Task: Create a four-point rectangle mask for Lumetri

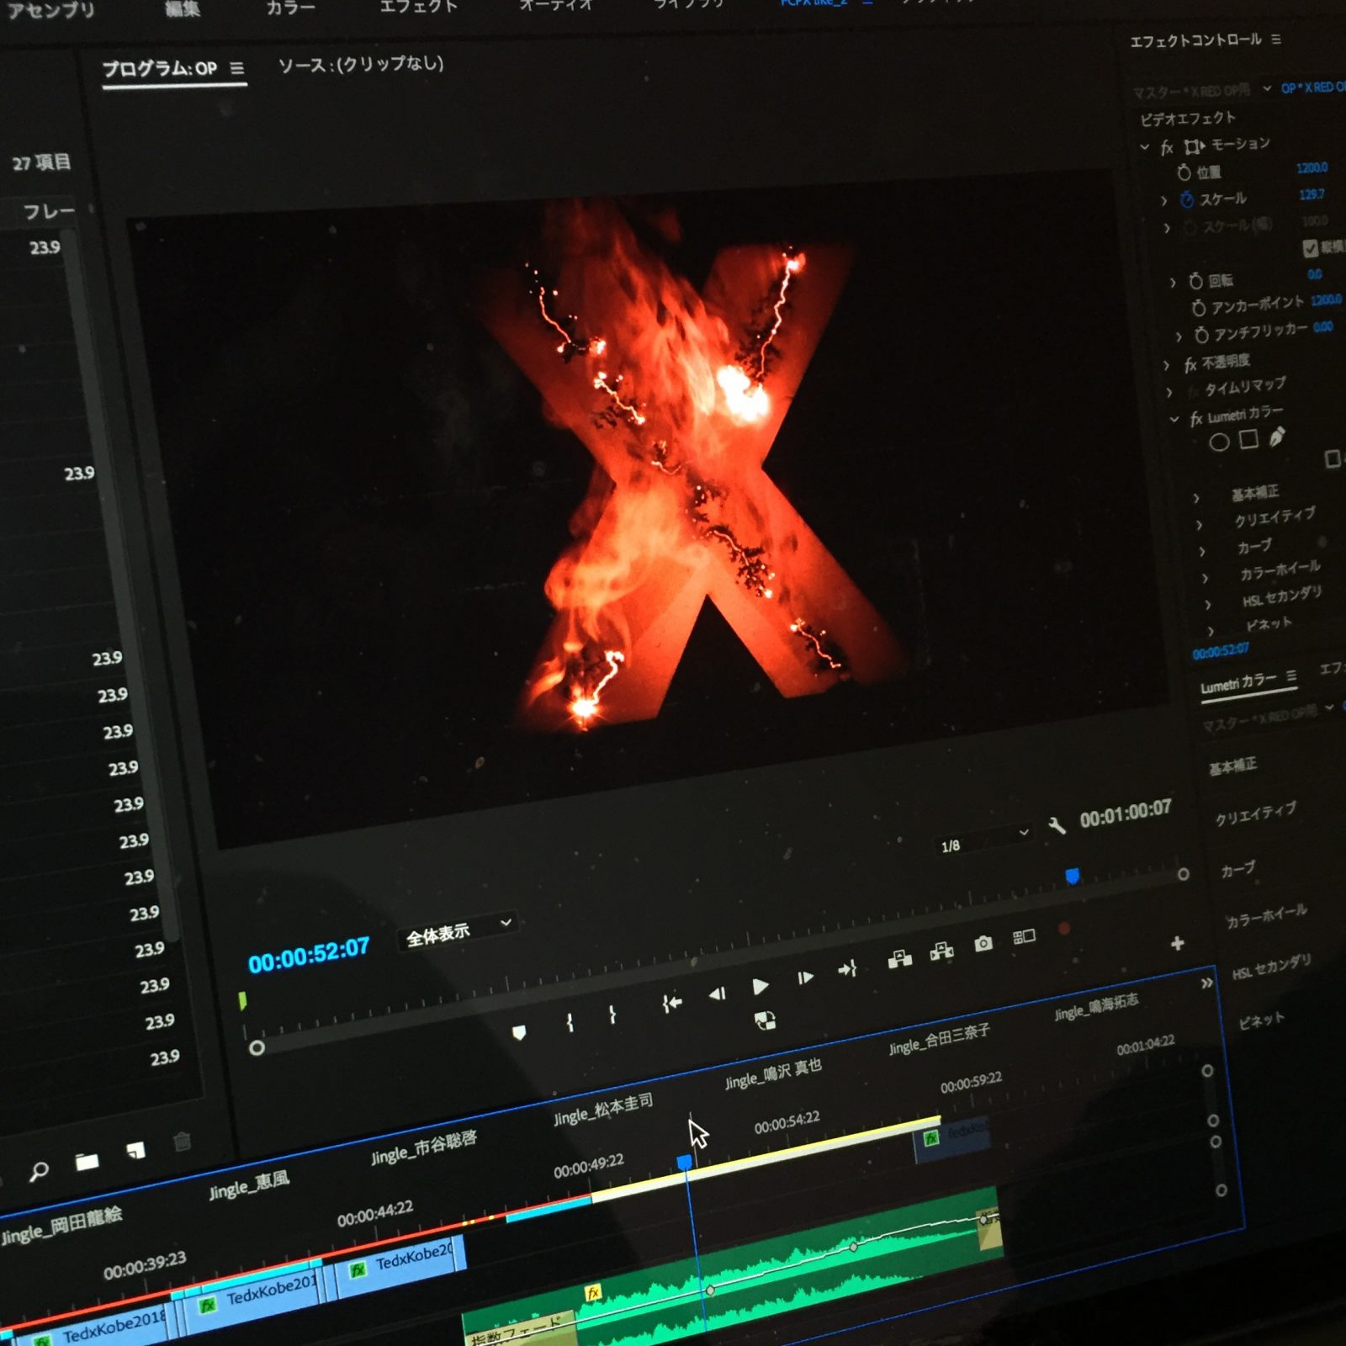Action: pyautogui.click(x=1248, y=439)
